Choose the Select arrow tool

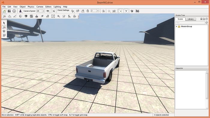tap(4, 23)
